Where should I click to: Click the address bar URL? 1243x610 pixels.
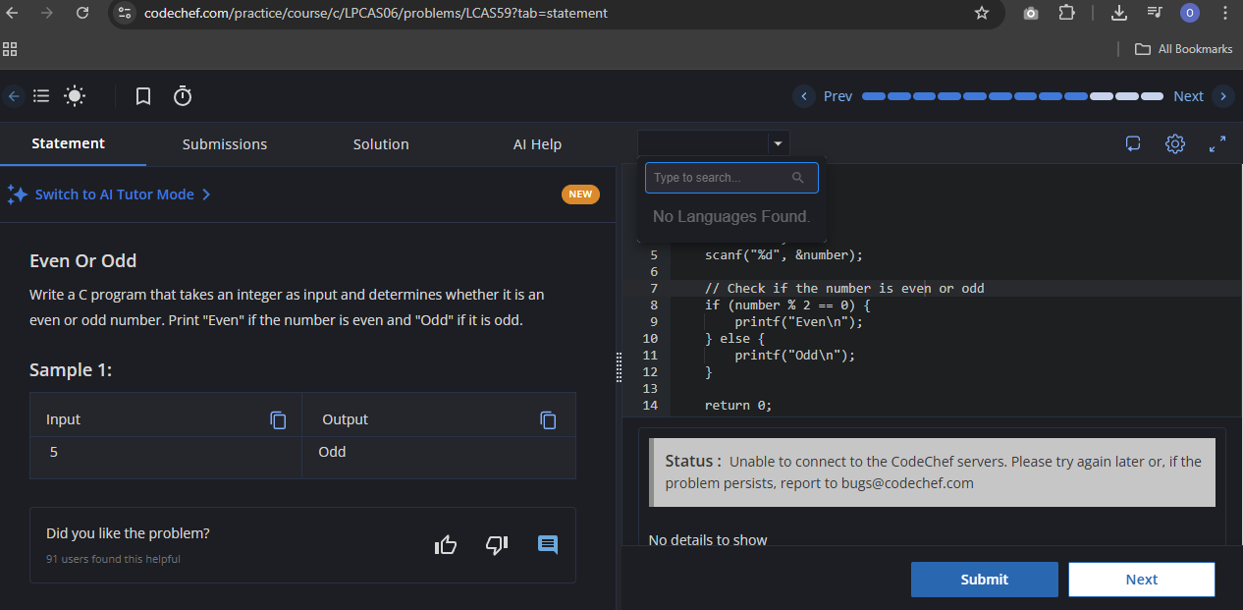point(375,13)
